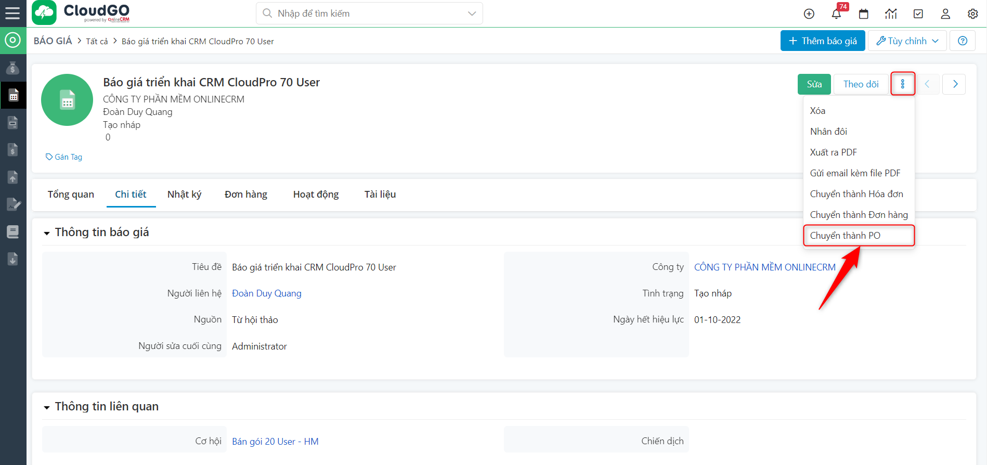Collapse the Thông tin liên quan section

[47, 407]
